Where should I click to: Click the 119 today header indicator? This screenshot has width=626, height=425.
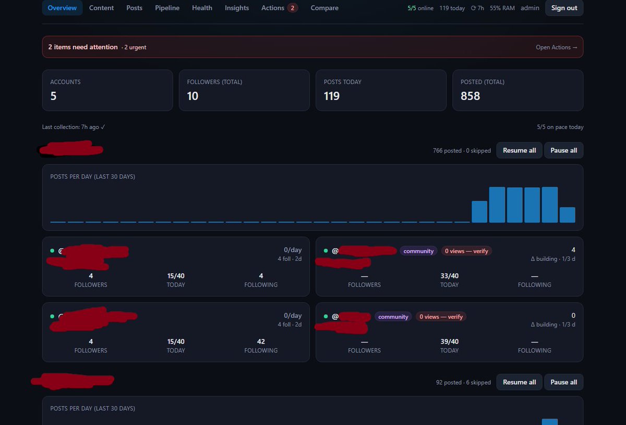point(452,8)
